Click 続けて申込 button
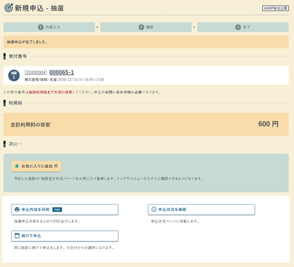 (x=65, y=236)
